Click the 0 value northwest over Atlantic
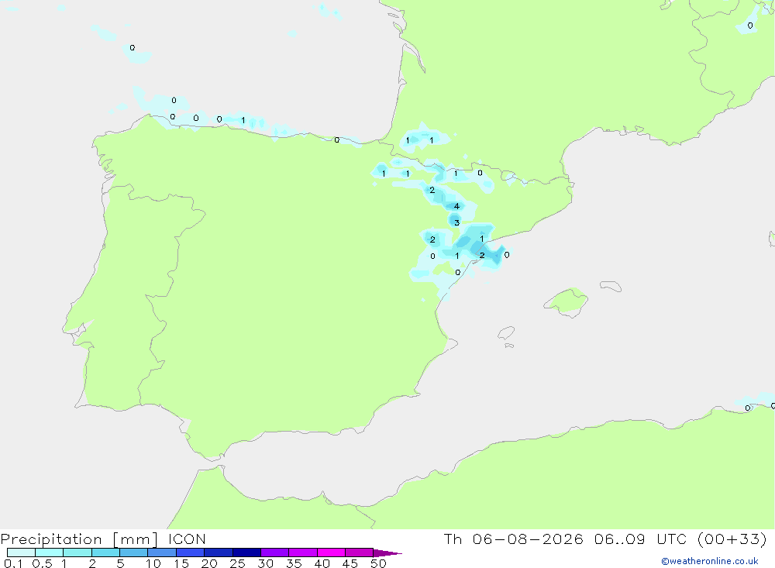The width and height of the screenshot is (775, 568). (x=132, y=47)
